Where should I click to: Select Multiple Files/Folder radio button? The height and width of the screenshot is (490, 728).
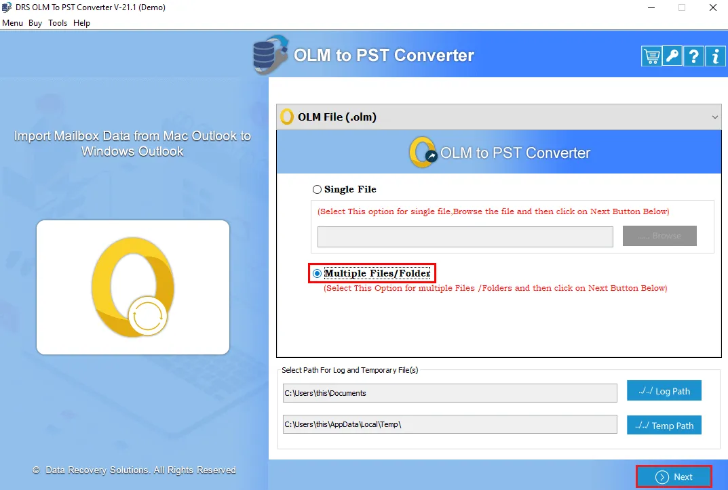(x=317, y=274)
